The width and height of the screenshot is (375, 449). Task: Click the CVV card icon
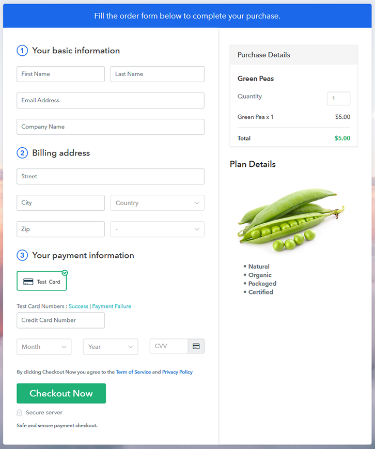click(196, 346)
